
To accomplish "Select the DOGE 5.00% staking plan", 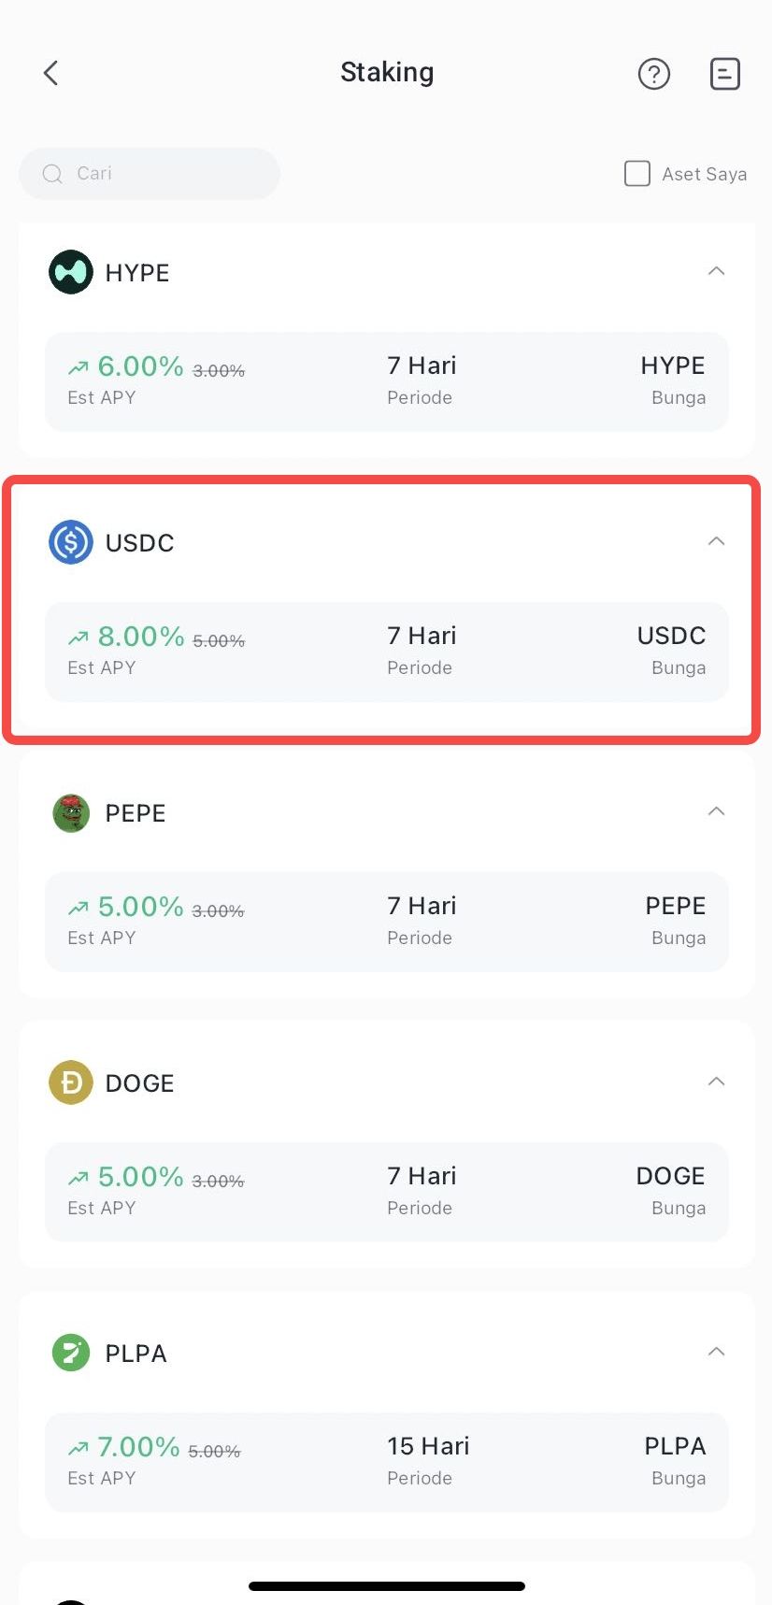I will 386,1192.
